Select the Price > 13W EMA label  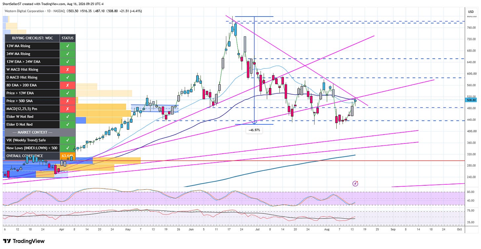pos(20,93)
